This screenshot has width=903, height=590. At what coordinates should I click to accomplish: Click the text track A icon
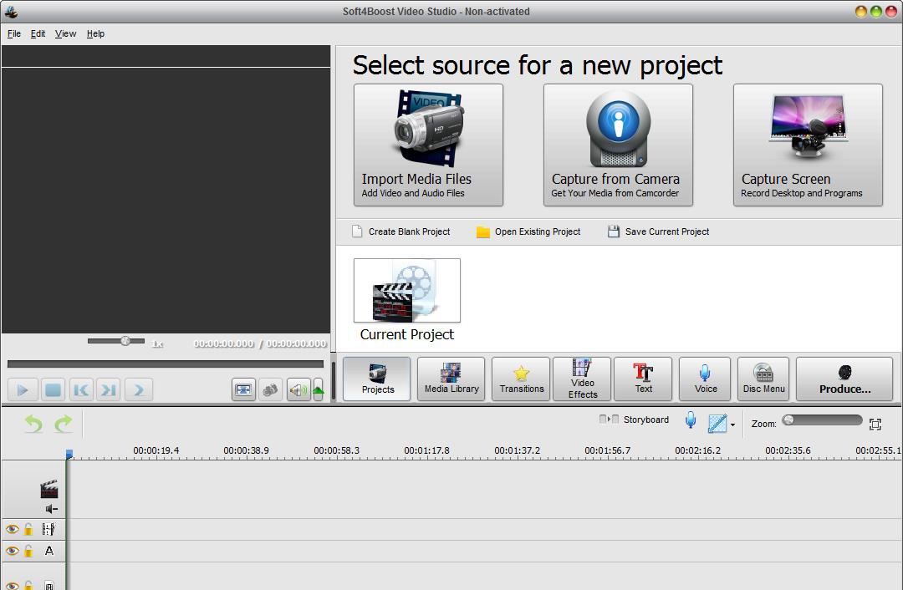tap(49, 551)
